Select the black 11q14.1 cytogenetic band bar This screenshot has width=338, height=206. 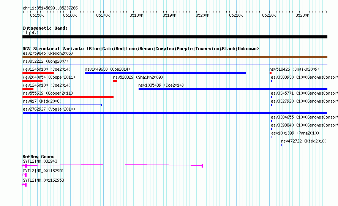click(175, 37)
